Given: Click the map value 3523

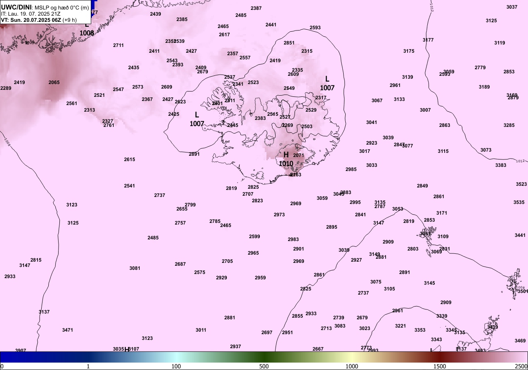Looking at the screenshot, I should coord(521,184).
